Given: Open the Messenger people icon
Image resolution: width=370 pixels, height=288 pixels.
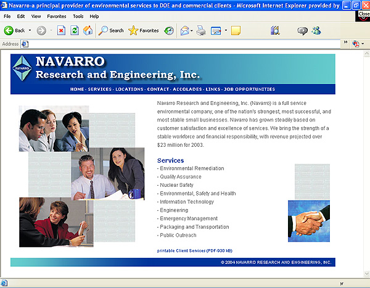Looking at the screenshot, I should pos(316,30).
